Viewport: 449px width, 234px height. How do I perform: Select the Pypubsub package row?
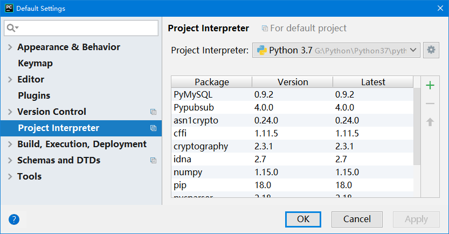coord(292,107)
